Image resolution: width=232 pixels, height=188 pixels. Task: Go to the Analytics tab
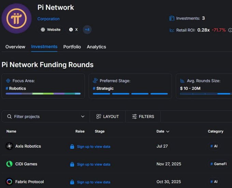tap(96, 47)
